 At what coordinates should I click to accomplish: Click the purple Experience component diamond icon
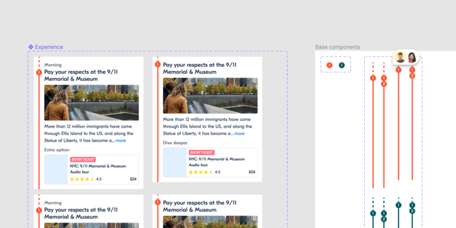coord(31,47)
